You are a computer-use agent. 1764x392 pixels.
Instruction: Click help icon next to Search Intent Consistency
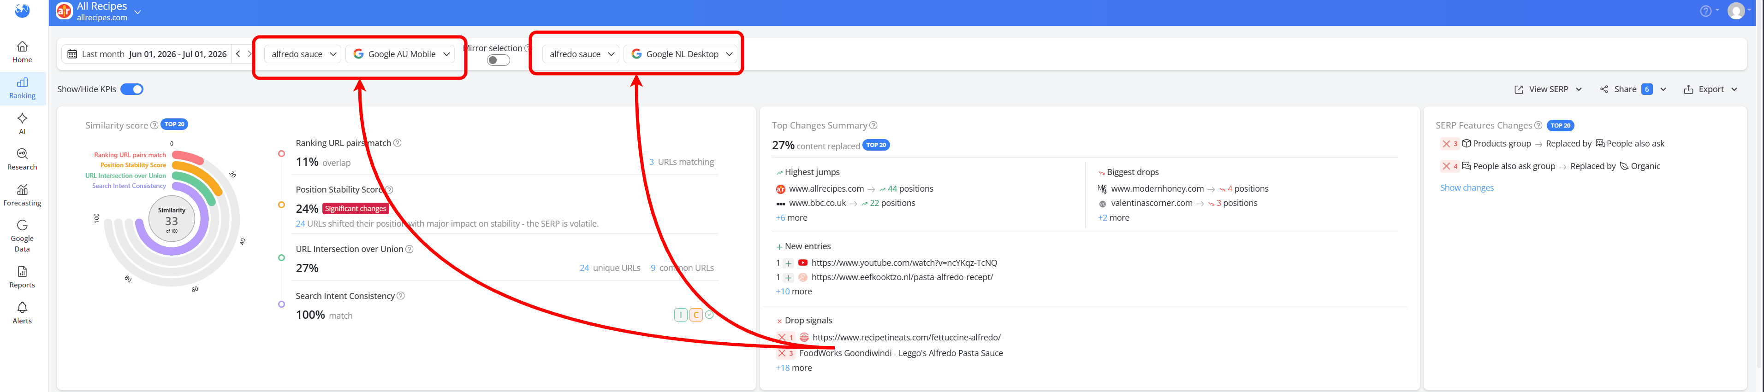[401, 296]
